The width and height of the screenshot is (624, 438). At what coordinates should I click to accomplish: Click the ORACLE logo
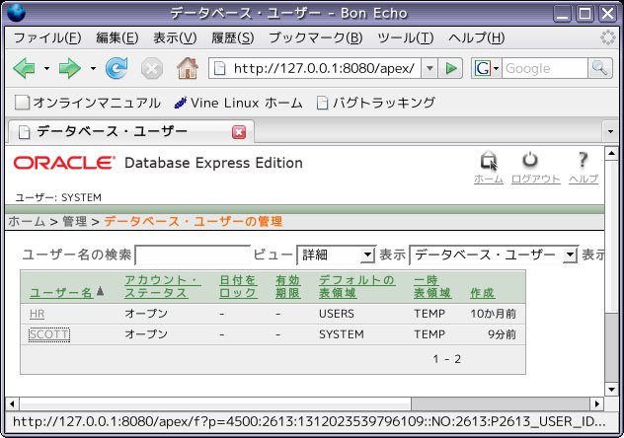[x=64, y=163]
